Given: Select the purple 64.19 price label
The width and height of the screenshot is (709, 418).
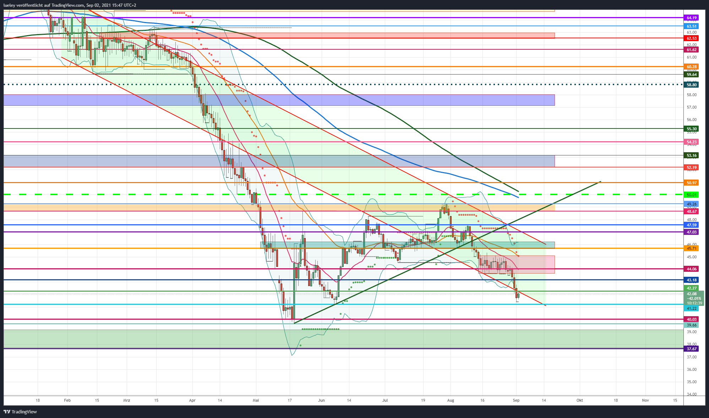Looking at the screenshot, I should (x=691, y=18).
